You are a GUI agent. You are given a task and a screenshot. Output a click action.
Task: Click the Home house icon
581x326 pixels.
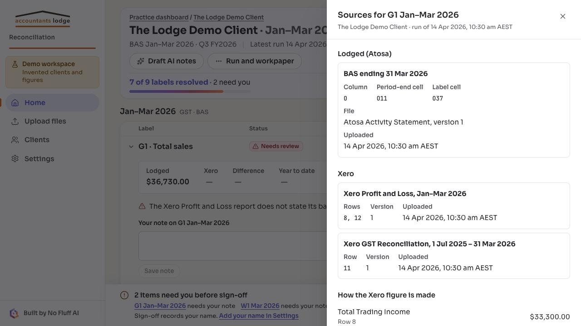click(15, 103)
